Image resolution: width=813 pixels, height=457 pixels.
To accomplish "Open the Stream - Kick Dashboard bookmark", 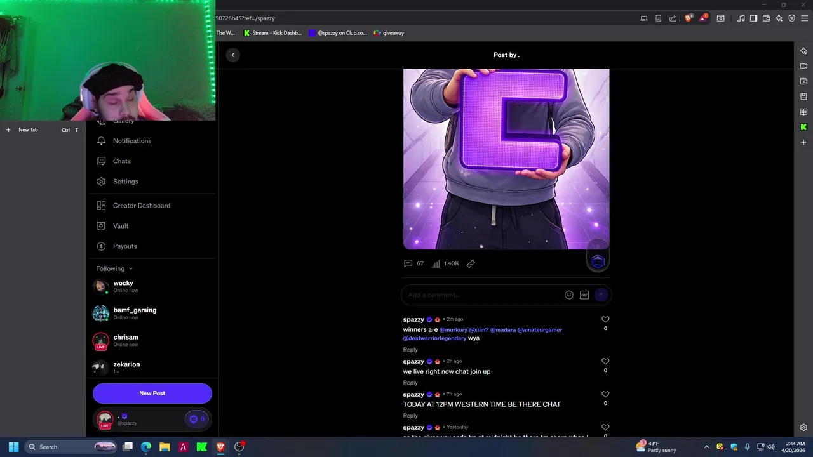I will [273, 33].
